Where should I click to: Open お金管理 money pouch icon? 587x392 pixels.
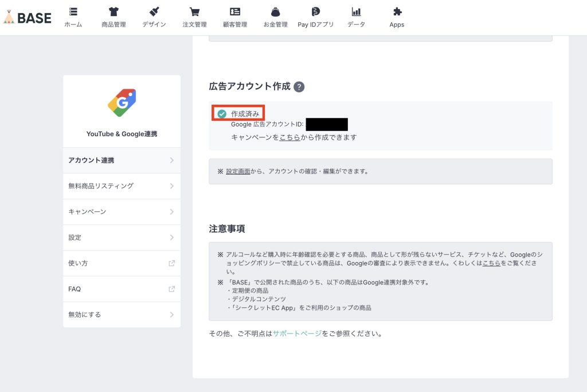pos(275,12)
